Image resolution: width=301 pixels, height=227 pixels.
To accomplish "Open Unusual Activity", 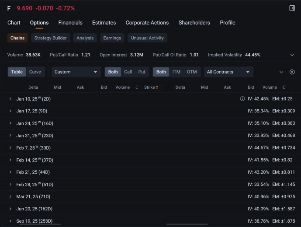I will (147, 38).
